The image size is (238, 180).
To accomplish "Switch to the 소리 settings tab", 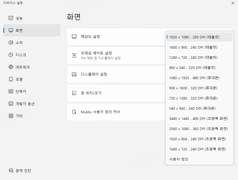I will click(x=32, y=43).
